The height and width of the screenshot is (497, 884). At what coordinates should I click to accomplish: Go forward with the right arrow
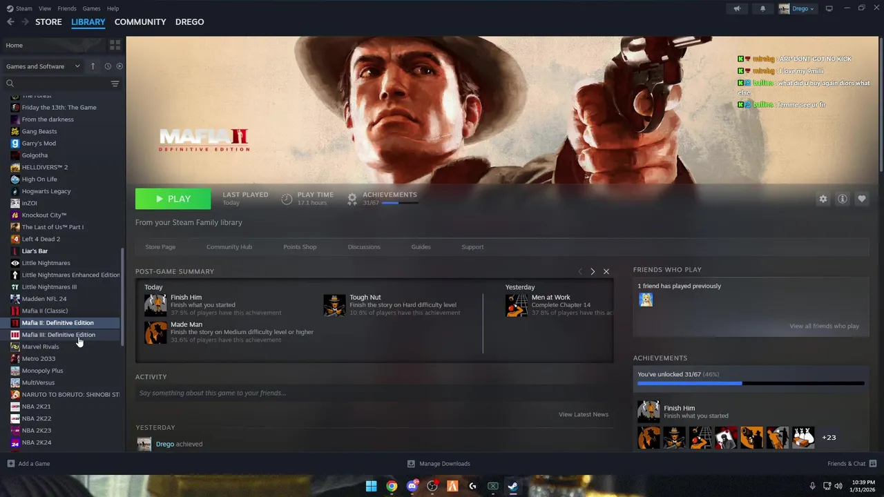point(25,22)
